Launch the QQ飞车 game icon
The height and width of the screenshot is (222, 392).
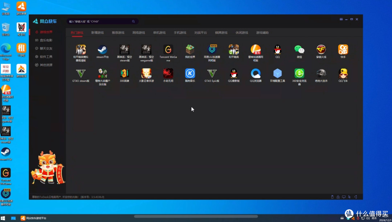[343, 74]
